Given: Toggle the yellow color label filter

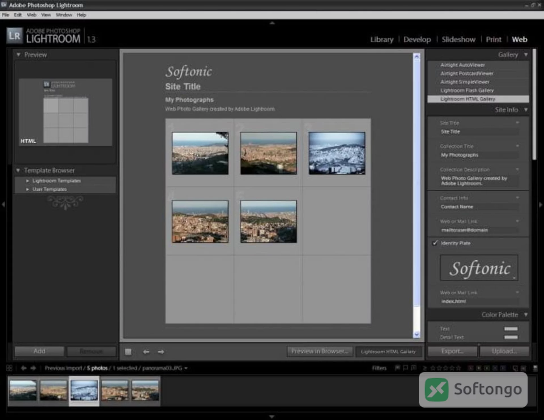Looking at the screenshot, I should (479, 368).
